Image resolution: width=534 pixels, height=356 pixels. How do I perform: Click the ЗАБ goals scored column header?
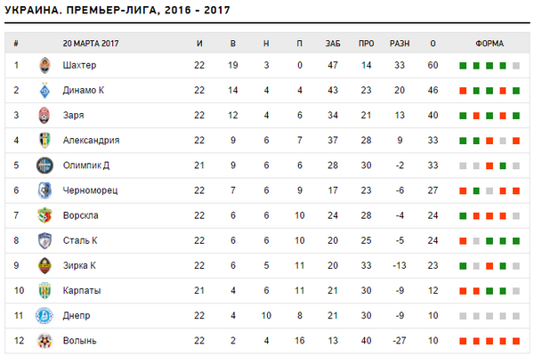click(x=333, y=43)
